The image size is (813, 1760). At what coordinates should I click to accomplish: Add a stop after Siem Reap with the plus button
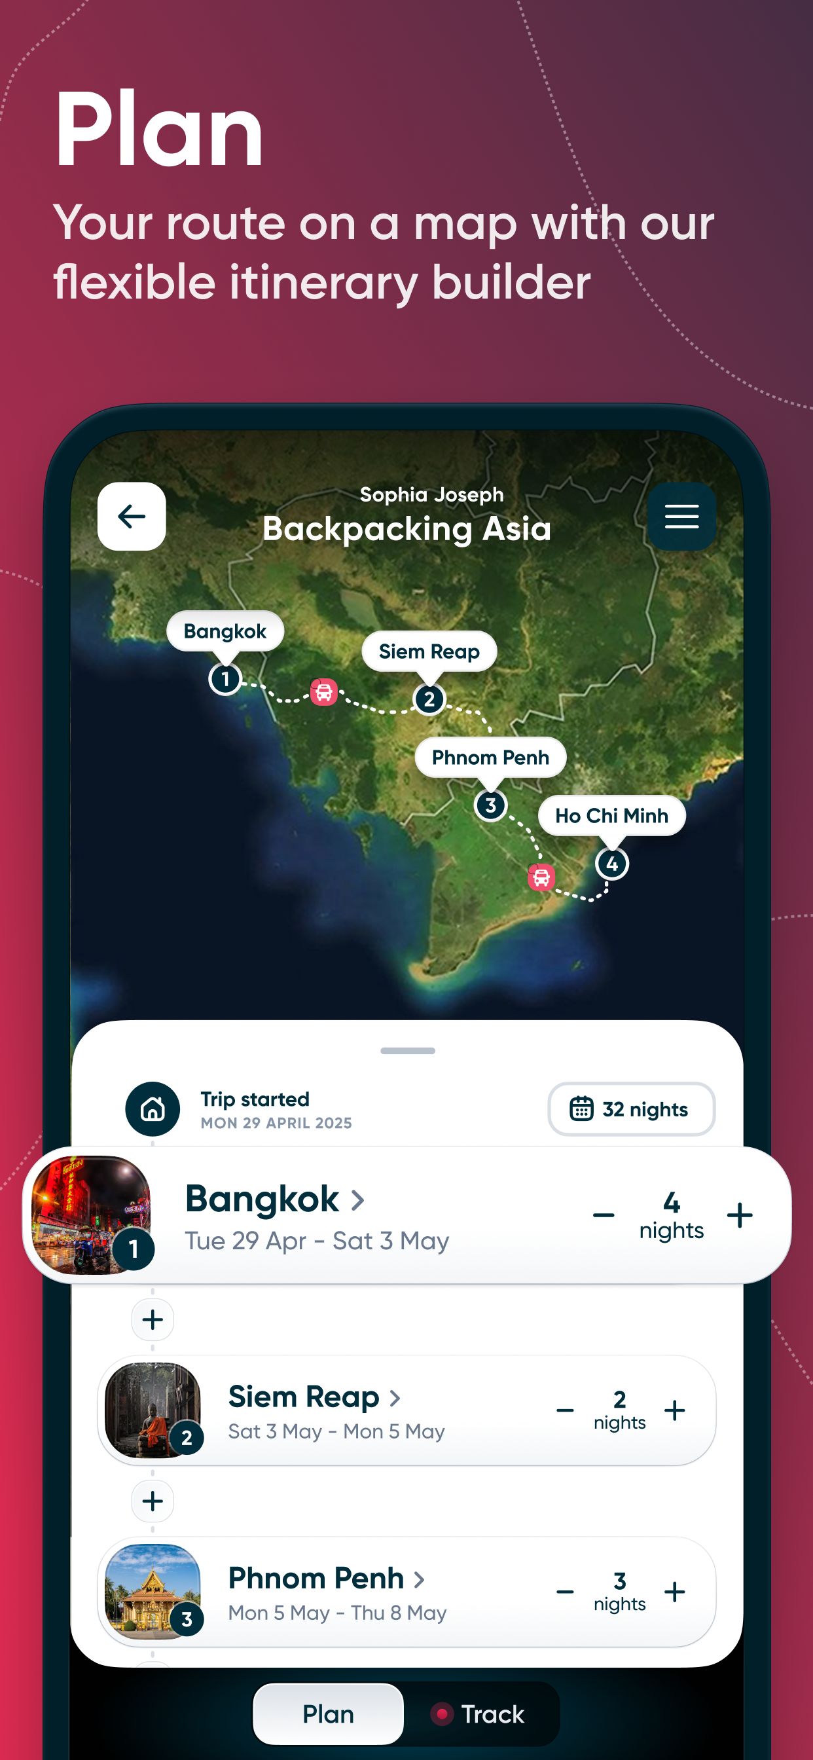[x=153, y=1501]
